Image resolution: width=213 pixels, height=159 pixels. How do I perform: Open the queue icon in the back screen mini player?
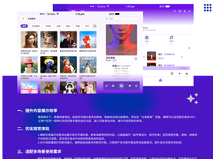tap(187, 74)
